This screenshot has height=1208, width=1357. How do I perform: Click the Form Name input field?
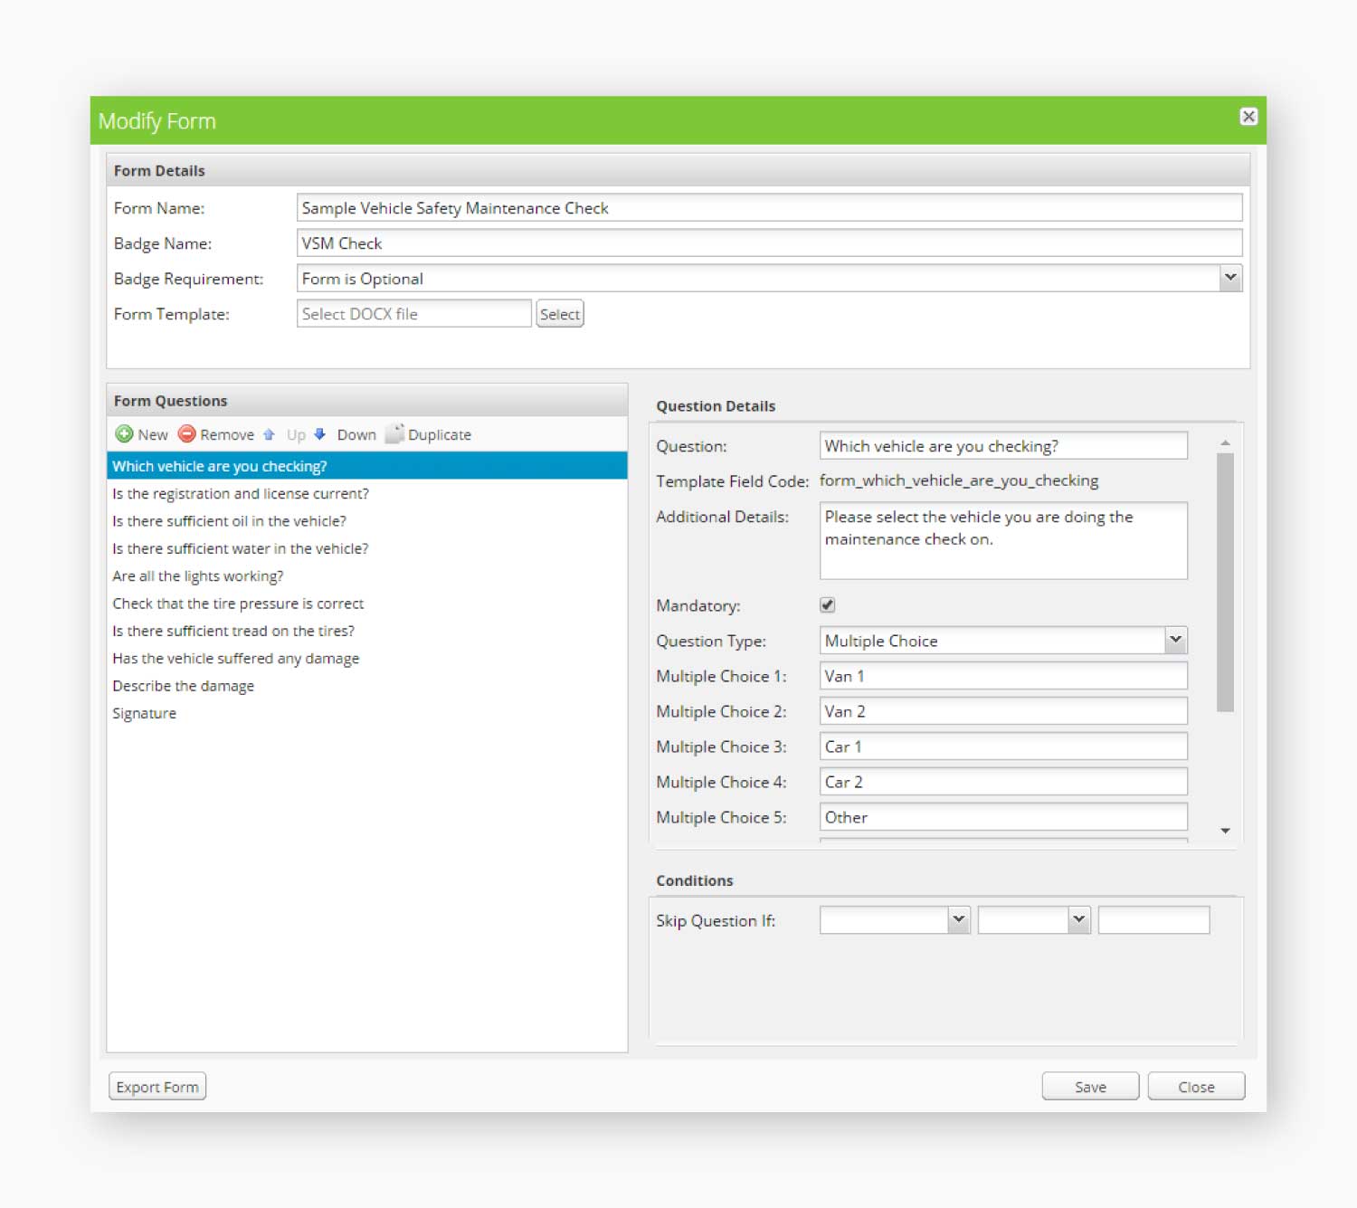coord(769,207)
